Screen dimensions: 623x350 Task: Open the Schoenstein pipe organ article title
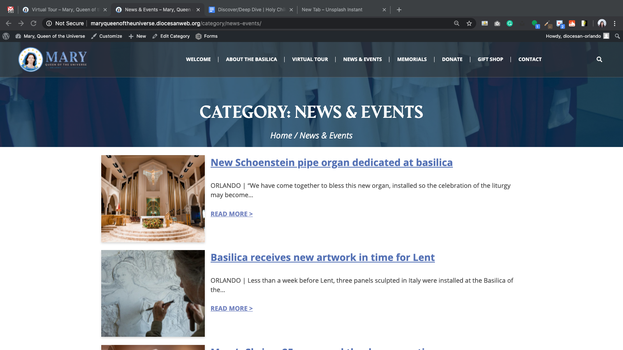coord(331,163)
